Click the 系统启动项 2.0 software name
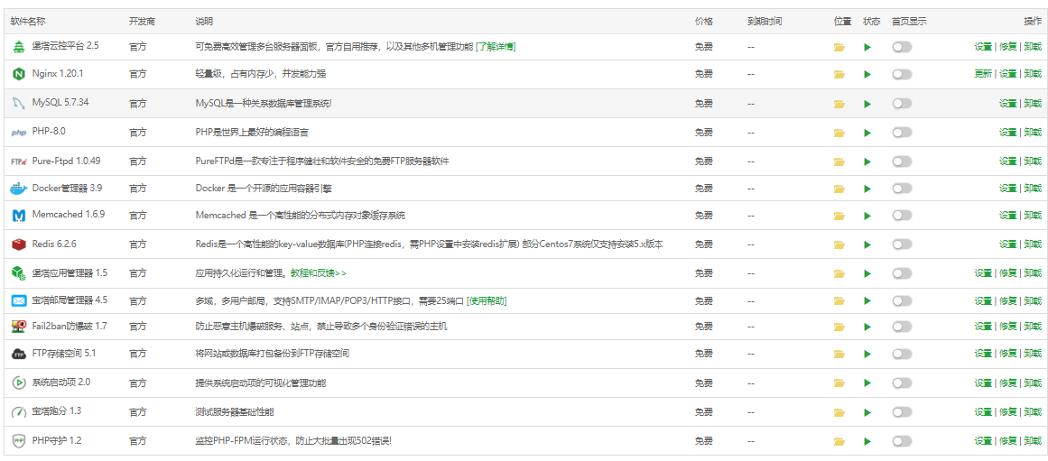Viewport: 1048px width, 461px height. point(60,383)
